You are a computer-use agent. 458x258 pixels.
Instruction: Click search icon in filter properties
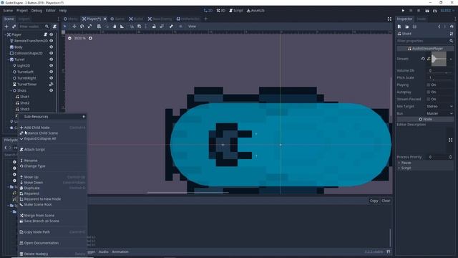(x=452, y=41)
